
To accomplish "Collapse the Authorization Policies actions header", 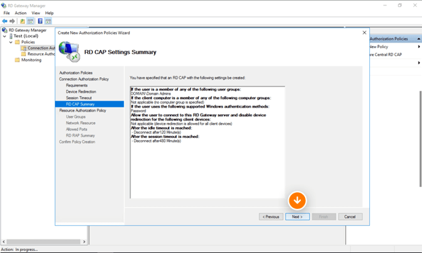I will click(419, 39).
